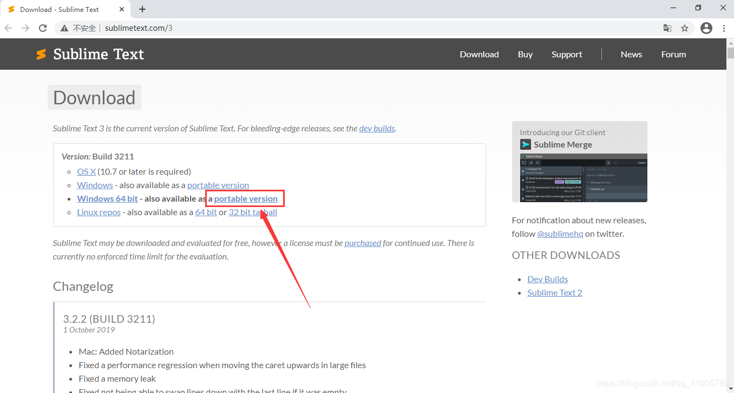Download the 32 bit tarball link
The image size is (734, 393).
click(253, 212)
